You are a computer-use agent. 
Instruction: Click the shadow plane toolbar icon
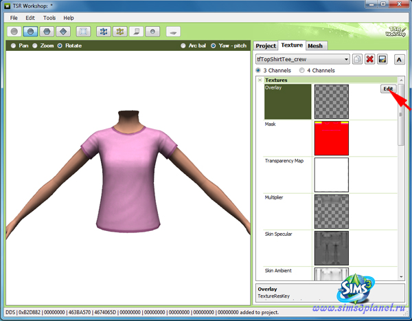tap(136, 32)
